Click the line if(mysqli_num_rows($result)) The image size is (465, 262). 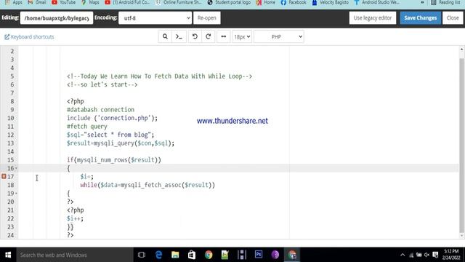click(114, 160)
